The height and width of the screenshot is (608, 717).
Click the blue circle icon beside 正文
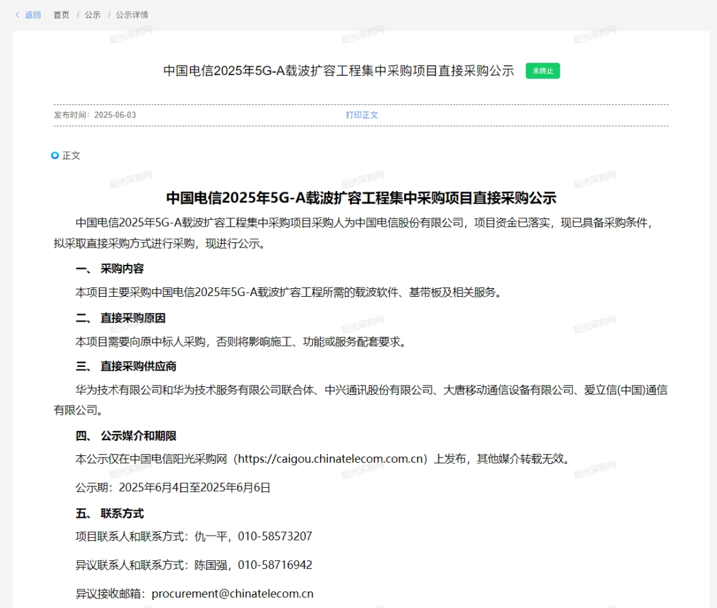(x=55, y=155)
